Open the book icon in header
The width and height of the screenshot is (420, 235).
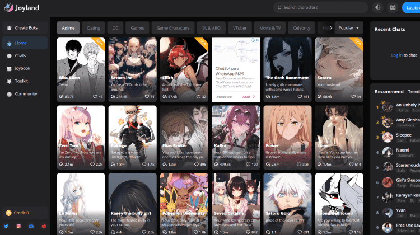pyautogui.click(x=393, y=7)
